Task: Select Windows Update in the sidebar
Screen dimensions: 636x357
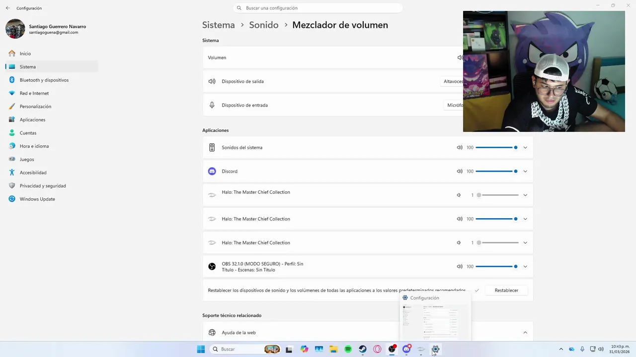Action: coord(52,199)
